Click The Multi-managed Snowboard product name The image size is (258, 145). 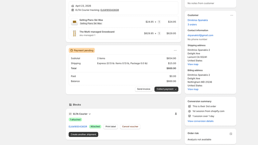[x=97, y=32]
